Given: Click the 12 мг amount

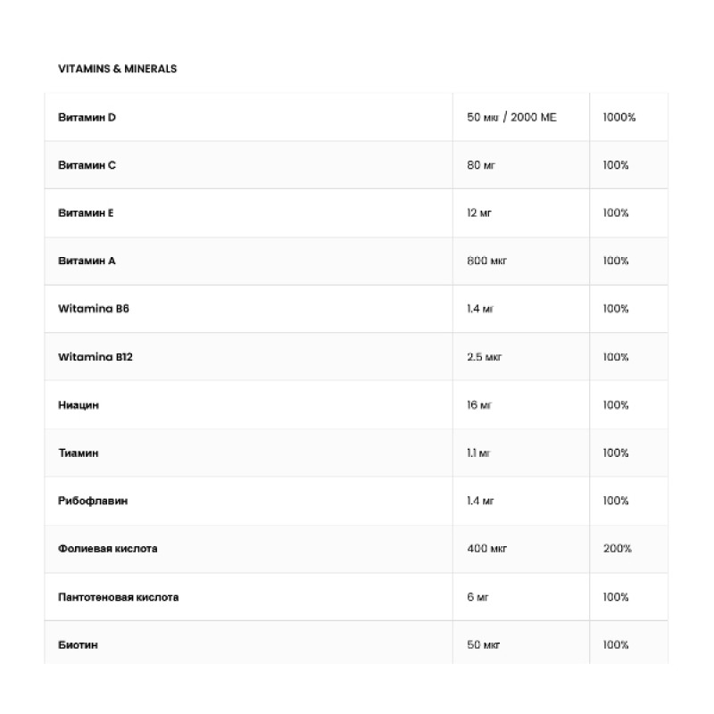Looking at the screenshot, I should click(x=479, y=213).
